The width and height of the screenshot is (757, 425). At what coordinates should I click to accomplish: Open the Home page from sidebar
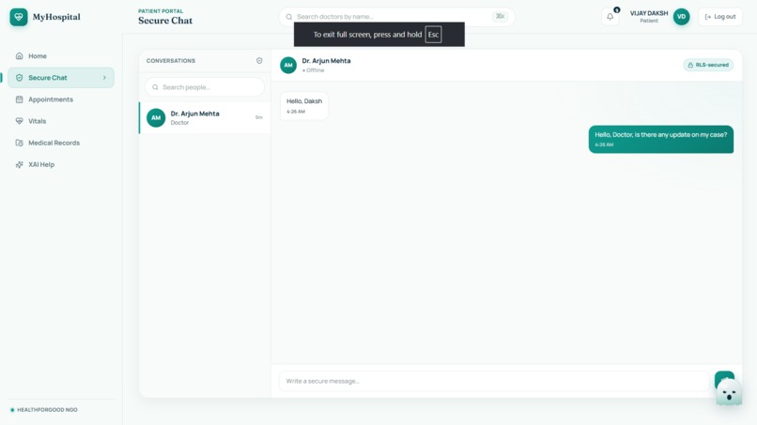[61, 56]
